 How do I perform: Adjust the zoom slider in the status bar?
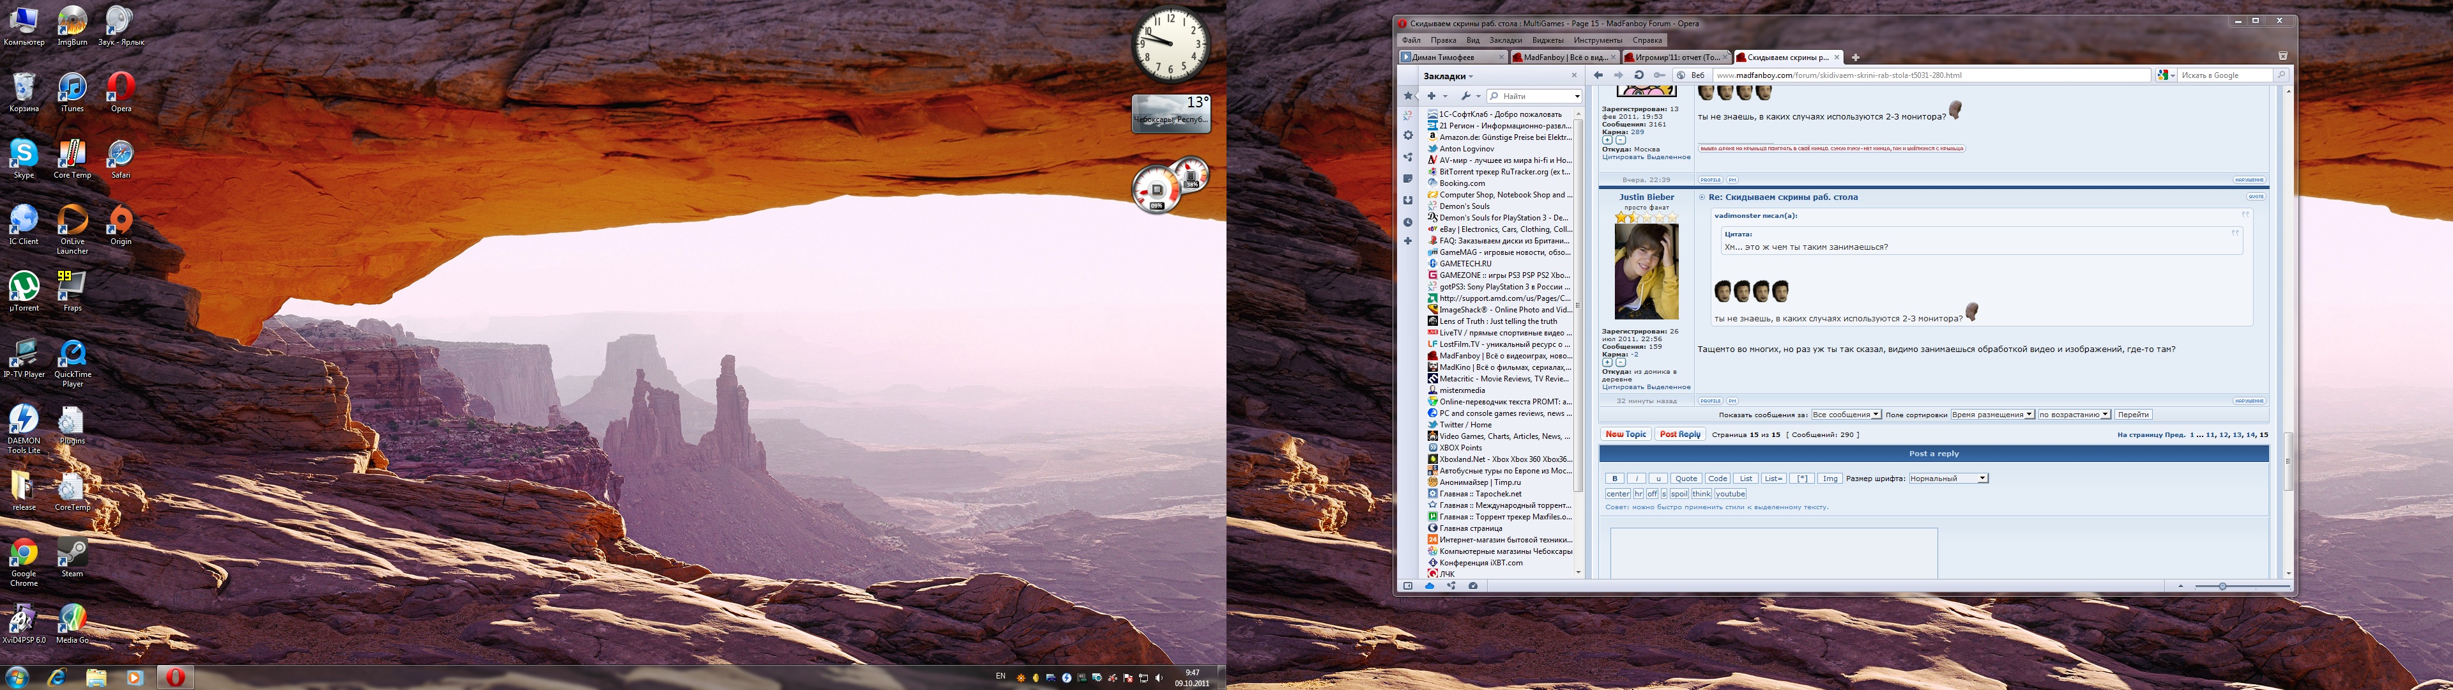[2222, 586]
